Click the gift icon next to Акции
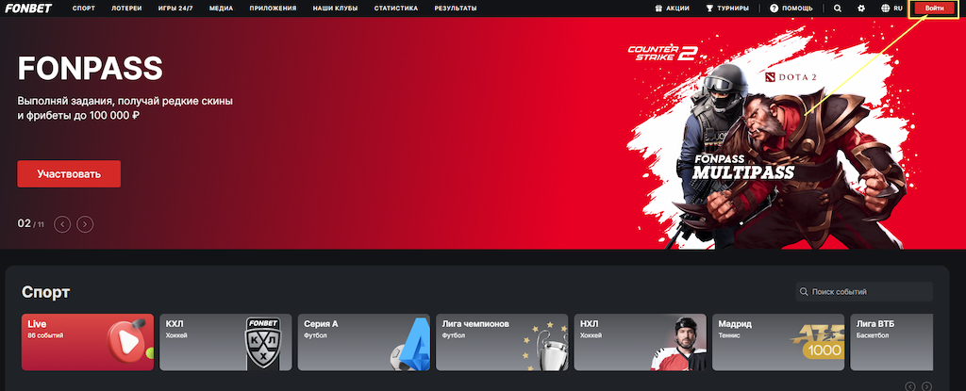This screenshot has width=966, height=391. click(x=658, y=8)
